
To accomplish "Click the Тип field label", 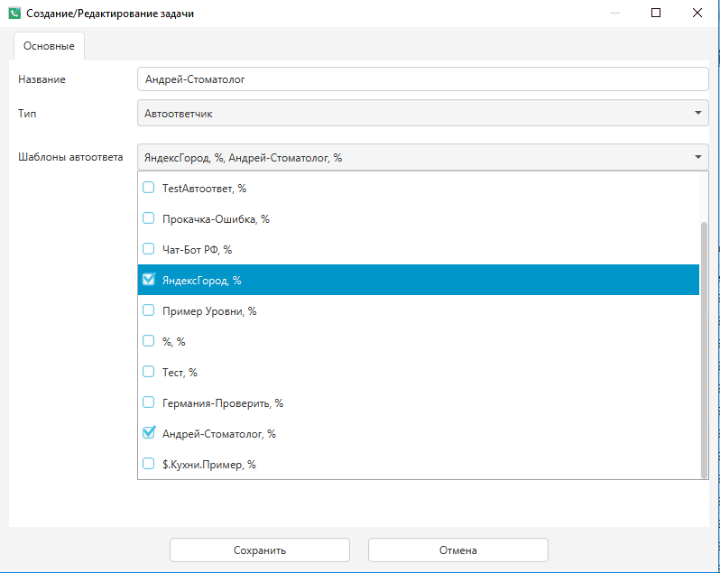I will [x=27, y=113].
